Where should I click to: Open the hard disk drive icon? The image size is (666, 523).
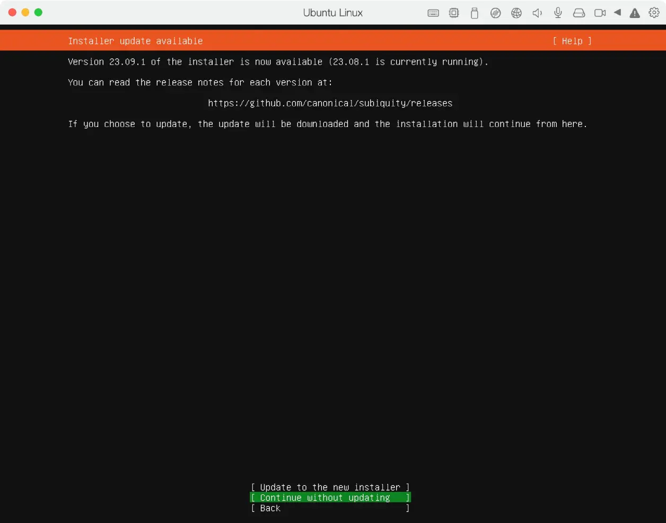579,13
